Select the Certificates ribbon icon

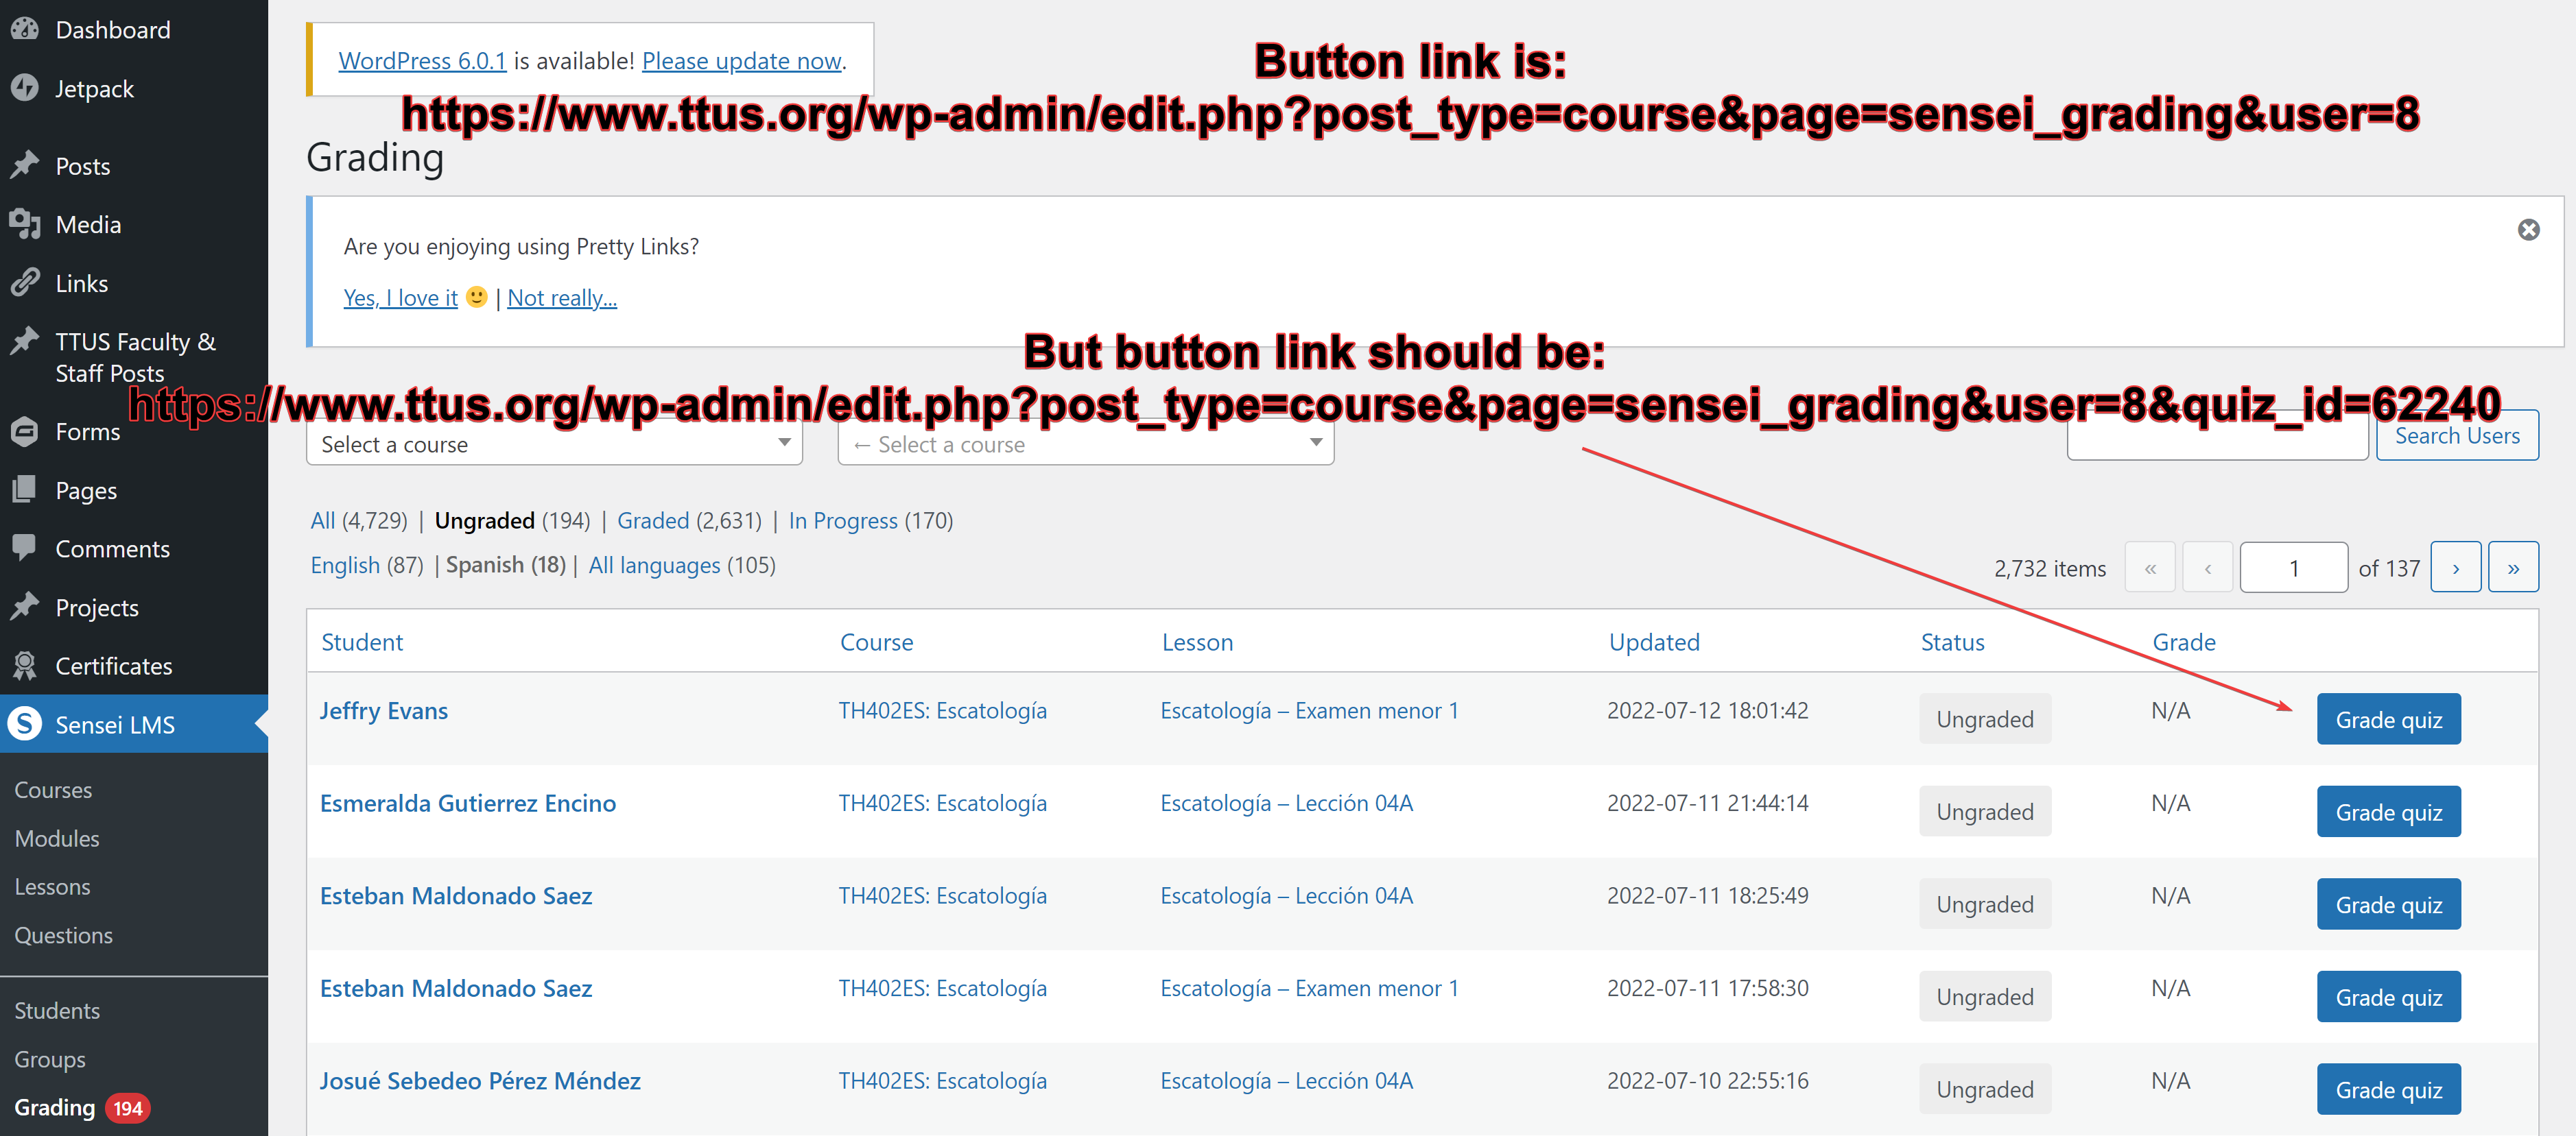25,666
